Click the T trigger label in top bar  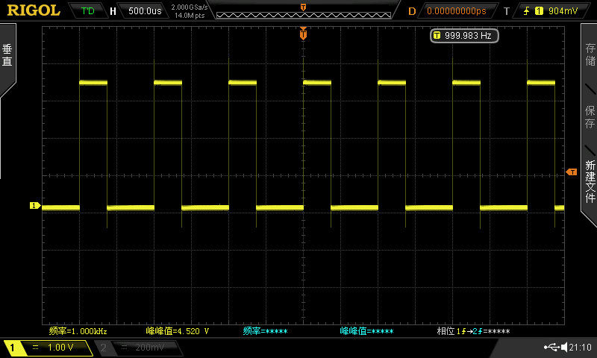tap(507, 11)
